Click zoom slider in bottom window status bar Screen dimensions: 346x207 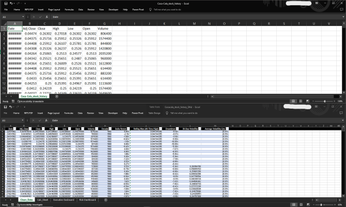tap(321, 205)
